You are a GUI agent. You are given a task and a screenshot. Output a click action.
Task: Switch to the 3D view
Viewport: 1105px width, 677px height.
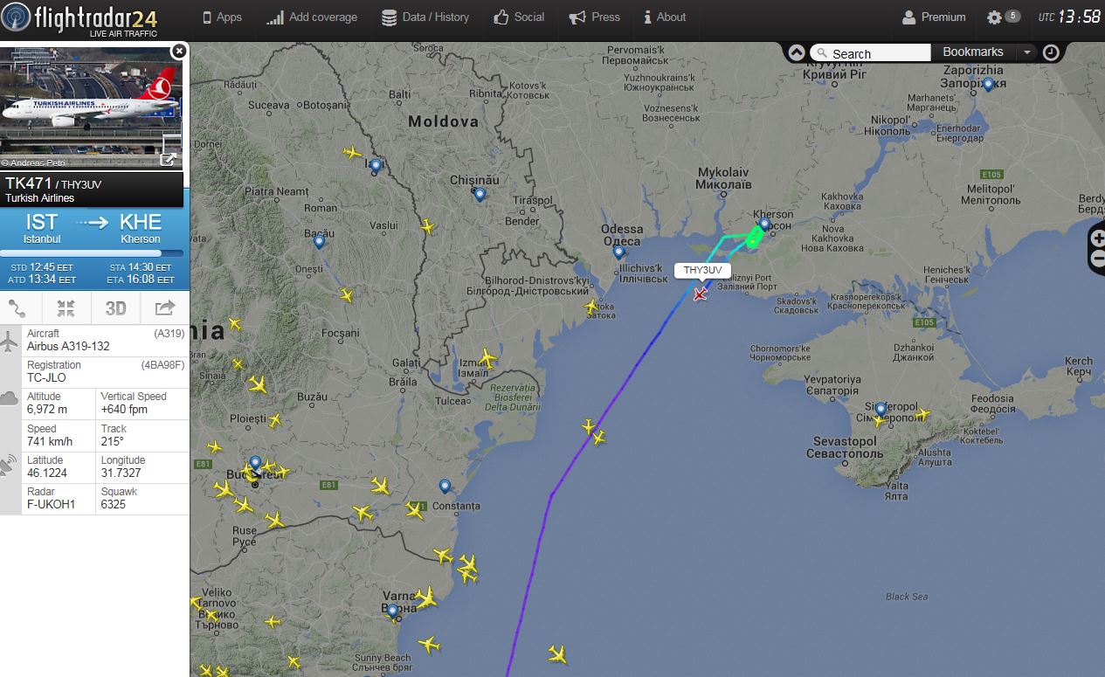click(115, 307)
